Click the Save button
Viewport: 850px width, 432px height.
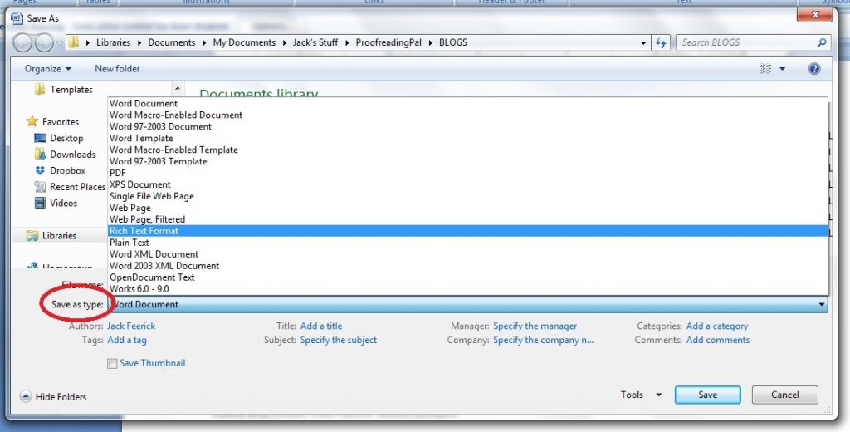pyautogui.click(x=707, y=395)
